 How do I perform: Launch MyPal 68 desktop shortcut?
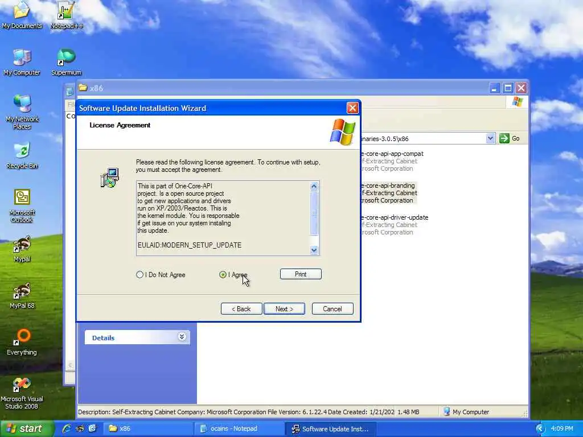(x=22, y=295)
